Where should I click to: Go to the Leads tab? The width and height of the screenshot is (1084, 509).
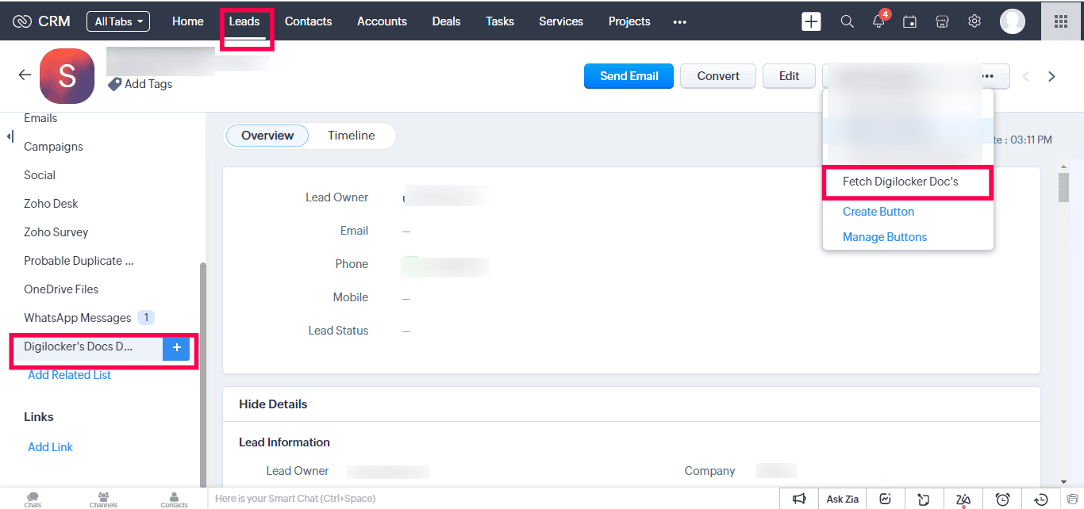pos(244,21)
